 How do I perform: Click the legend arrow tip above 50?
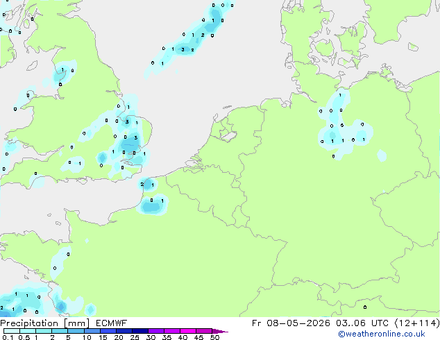[220, 331]
